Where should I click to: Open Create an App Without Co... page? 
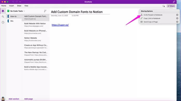tap(36, 46)
